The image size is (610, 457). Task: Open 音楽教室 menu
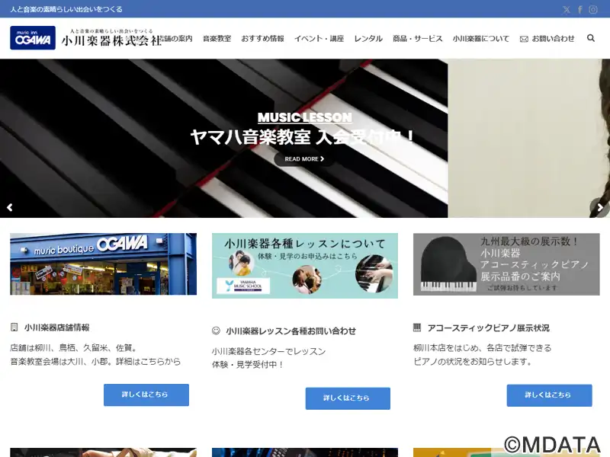pos(217,39)
